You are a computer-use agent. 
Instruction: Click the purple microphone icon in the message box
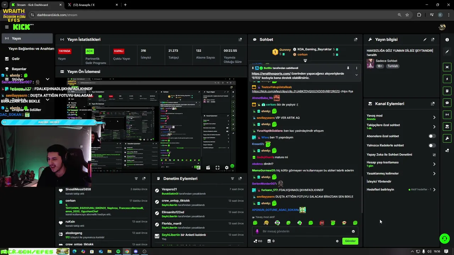pos(257,231)
